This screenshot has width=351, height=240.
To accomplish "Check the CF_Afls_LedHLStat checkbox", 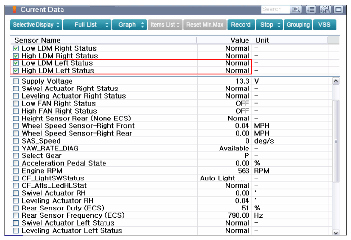I will click(x=16, y=186).
